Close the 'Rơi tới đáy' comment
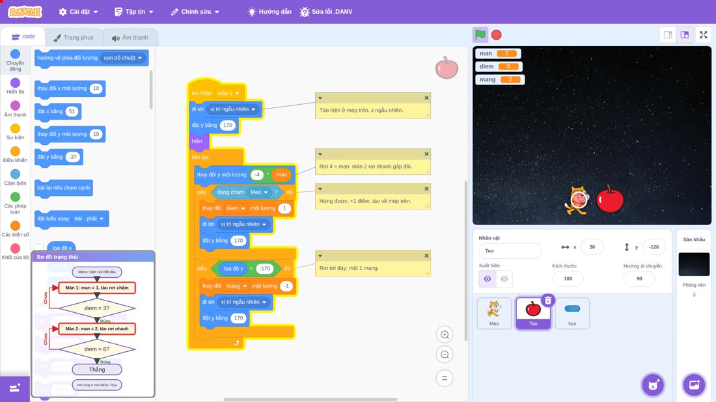The width and height of the screenshot is (716, 402). click(426, 256)
